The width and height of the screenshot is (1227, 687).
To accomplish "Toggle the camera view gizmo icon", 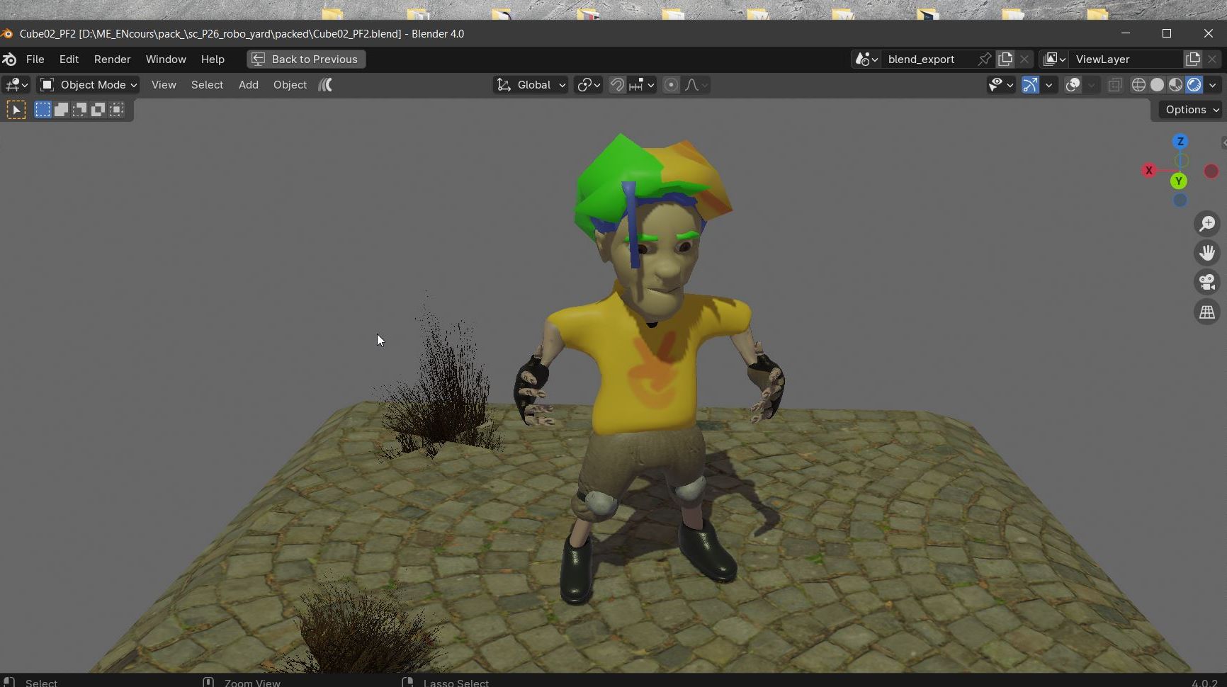I will tap(1207, 283).
